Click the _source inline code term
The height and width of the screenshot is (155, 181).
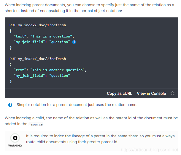click(x=36, y=124)
